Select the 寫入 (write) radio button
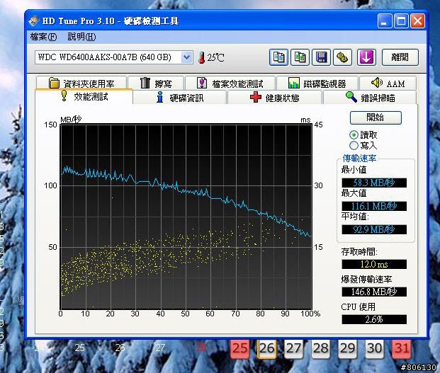The height and width of the screenshot is (373, 440). 354,145
